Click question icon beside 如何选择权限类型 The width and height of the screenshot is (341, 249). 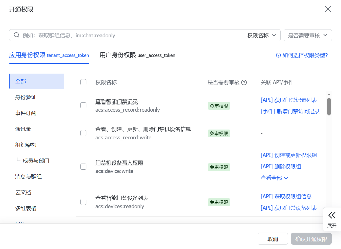pos(278,55)
